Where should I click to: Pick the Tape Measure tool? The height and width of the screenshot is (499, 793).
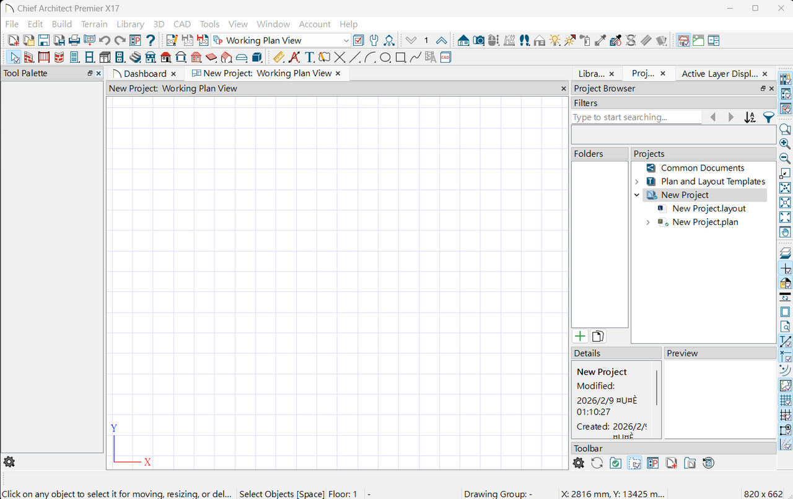(278, 58)
